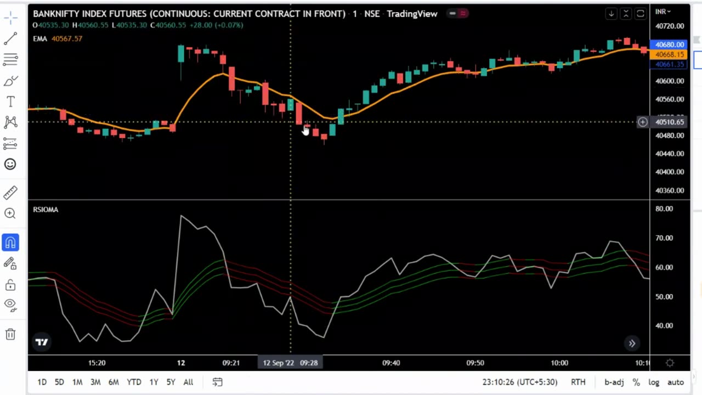Click the blue 40680.00 price label
Viewport: 702px width, 395px height.
(x=668, y=44)
